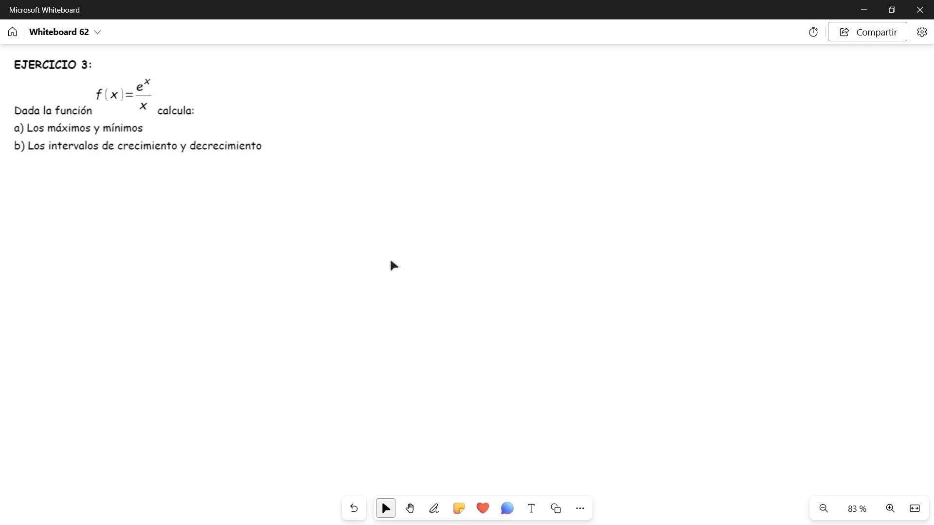Open the pen inking tool
Screen dimensions: 934x525
pyautogui.click(x=434, y=508)
